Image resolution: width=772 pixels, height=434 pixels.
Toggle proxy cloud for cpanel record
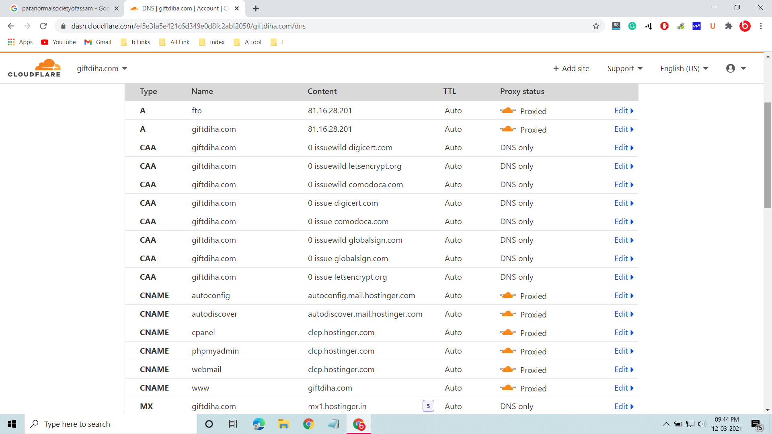508,332
